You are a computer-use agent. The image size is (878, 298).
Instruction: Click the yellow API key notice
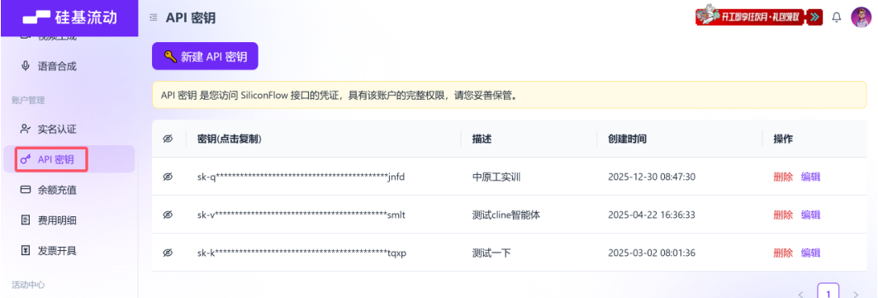tap(510, 95)
